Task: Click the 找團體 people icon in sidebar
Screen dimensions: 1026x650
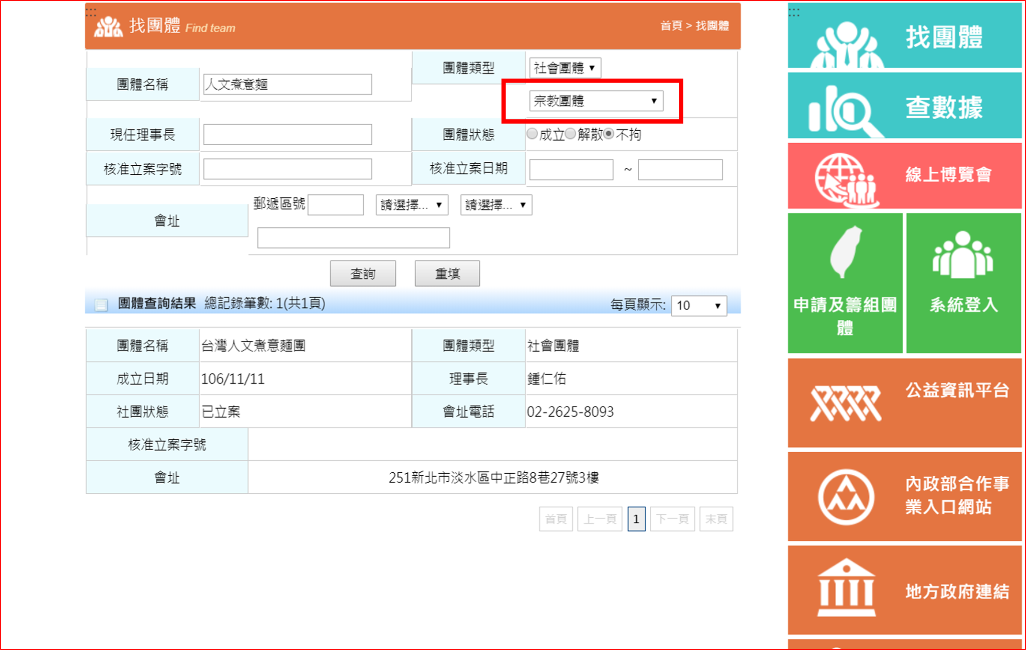Action: coord(847,44)
